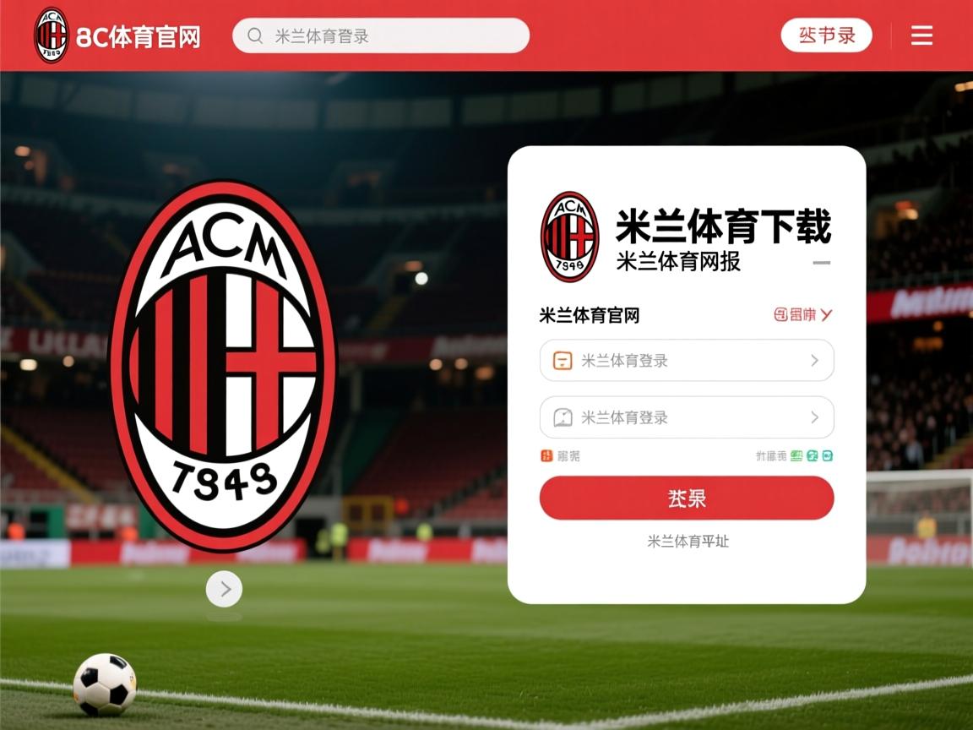Image resolution: width=973 pixels, height=730 pixels.
Task: Click the middle teal-green icon below the fields
Action: [813, 456]
